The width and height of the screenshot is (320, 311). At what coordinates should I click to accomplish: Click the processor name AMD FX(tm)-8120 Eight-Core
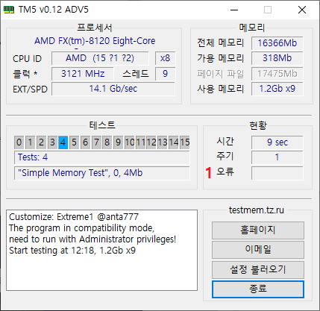[x=95, y=41]
